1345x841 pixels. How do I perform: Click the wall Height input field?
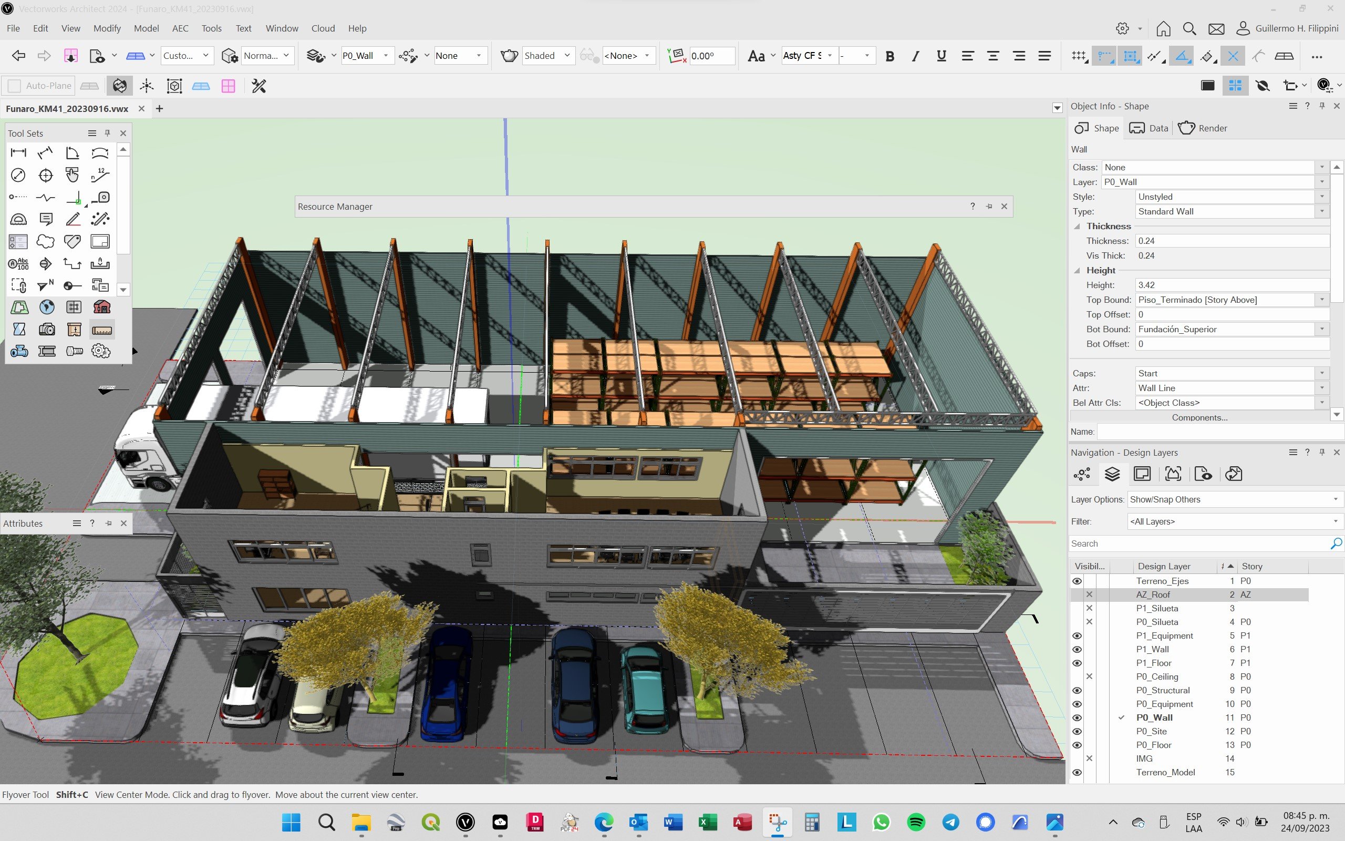pyautogui.click(x=1232, y=285)
